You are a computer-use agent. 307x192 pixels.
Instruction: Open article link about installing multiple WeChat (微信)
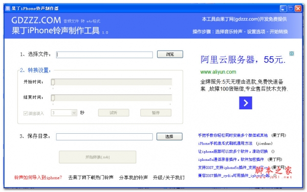click(x=233, y=135)
